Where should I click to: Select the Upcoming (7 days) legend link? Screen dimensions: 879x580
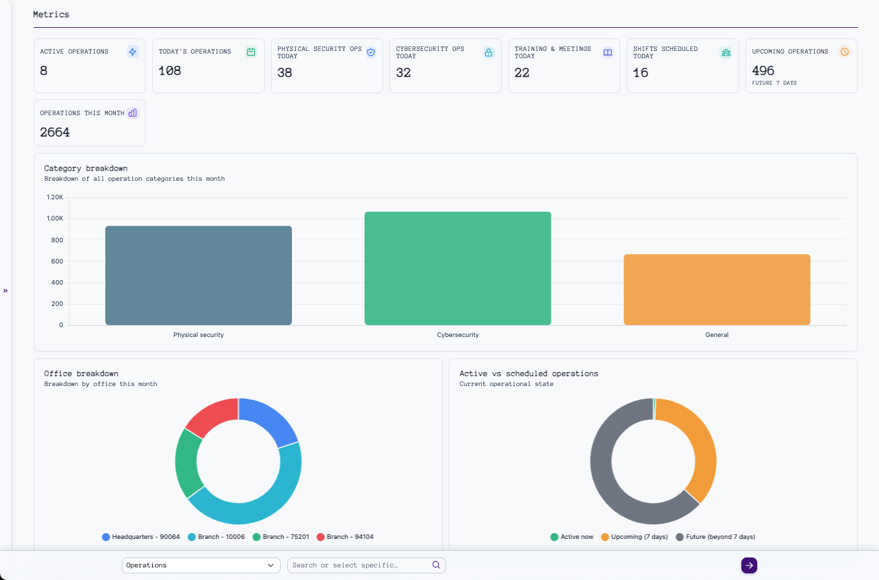(x=634, y=537)
